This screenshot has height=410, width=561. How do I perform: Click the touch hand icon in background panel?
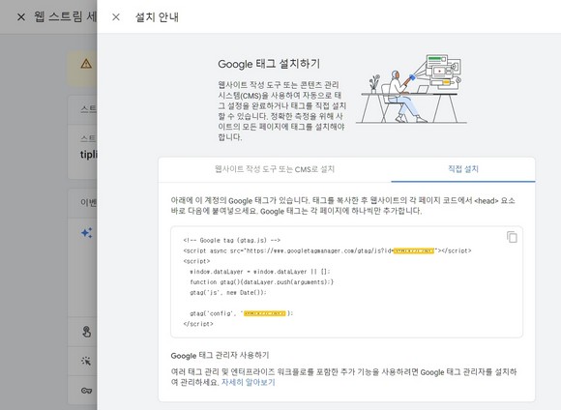pos(87,332)
